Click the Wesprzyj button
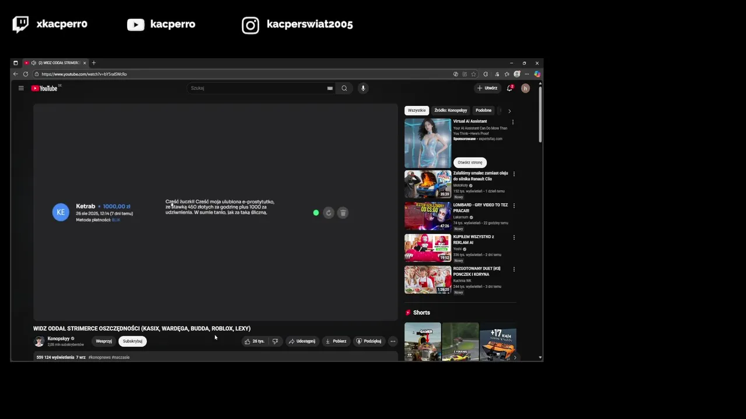 (104, 341)
